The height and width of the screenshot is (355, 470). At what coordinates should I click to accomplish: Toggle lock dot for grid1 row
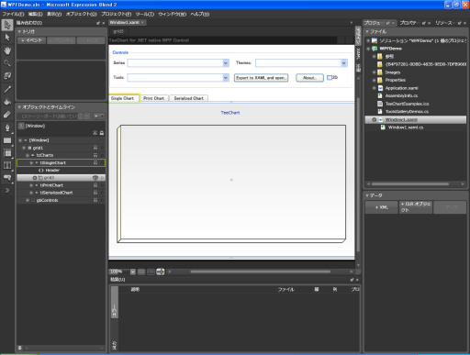102,148
